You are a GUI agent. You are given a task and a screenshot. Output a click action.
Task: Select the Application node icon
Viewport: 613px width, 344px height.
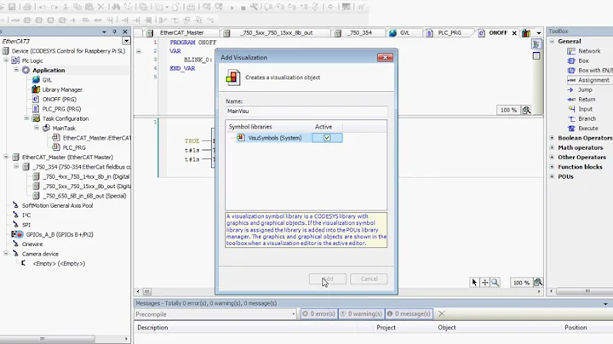click(26, 70)
